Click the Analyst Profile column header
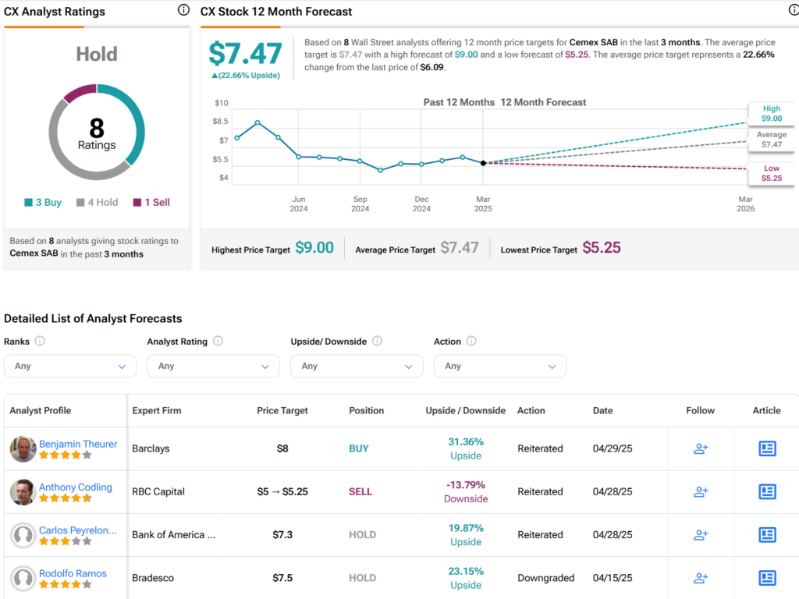Image resolution: width=799 pixels, height=599 pixels. [x=41, y=410]
